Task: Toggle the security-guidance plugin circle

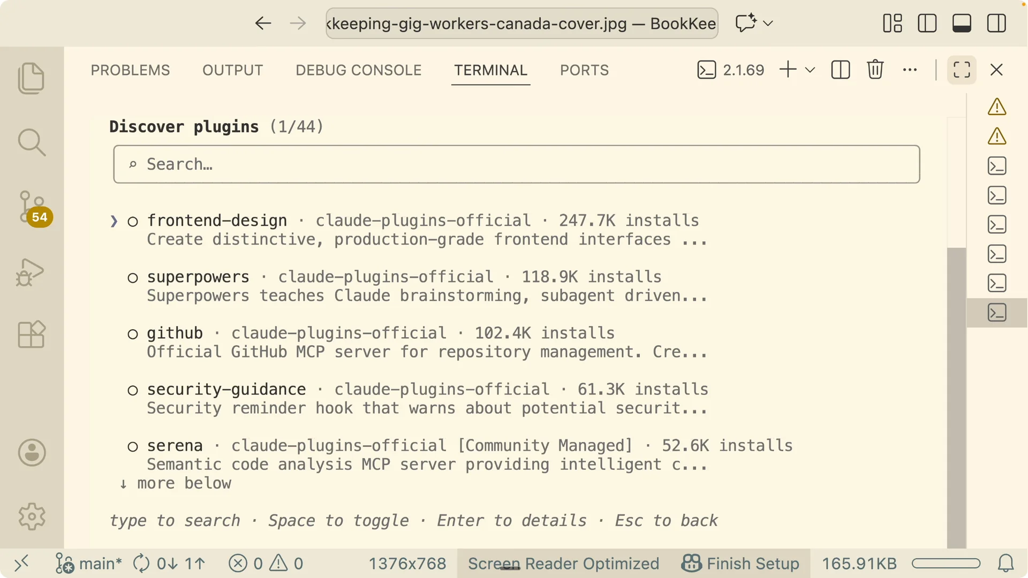Action: point(133,391)
